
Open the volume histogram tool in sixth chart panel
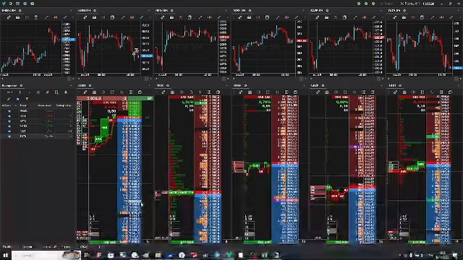(x=404, y=17)
